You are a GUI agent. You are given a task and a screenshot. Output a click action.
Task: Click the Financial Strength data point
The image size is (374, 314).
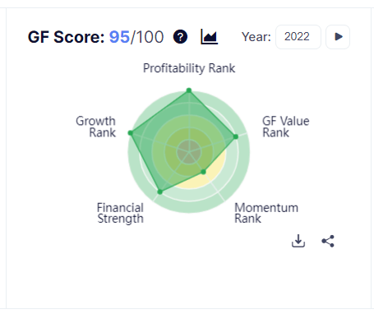click(160, 192)
